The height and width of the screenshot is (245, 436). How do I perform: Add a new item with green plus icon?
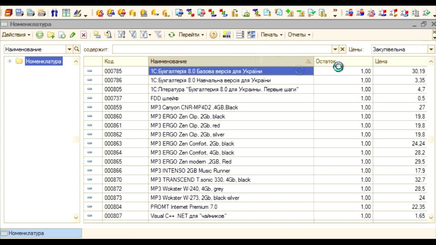40,35
